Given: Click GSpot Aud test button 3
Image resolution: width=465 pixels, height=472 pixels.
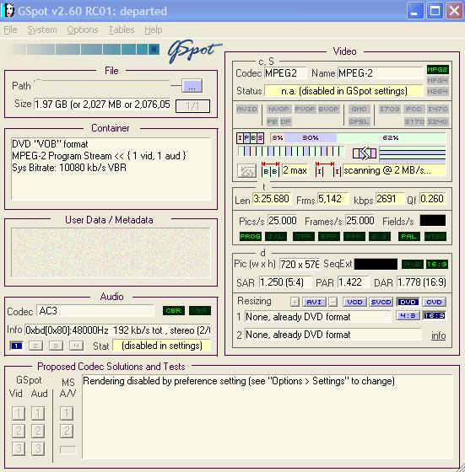Looking at the screenshot, I should (38, 448).
